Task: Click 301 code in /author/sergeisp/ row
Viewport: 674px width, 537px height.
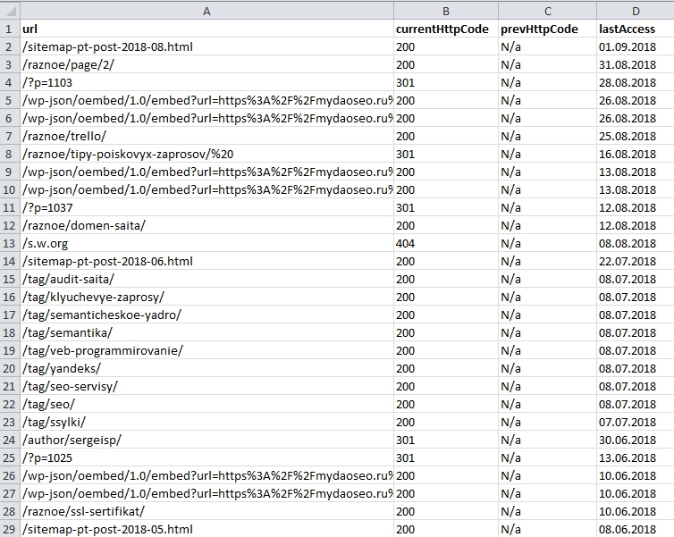Action: 446,440
